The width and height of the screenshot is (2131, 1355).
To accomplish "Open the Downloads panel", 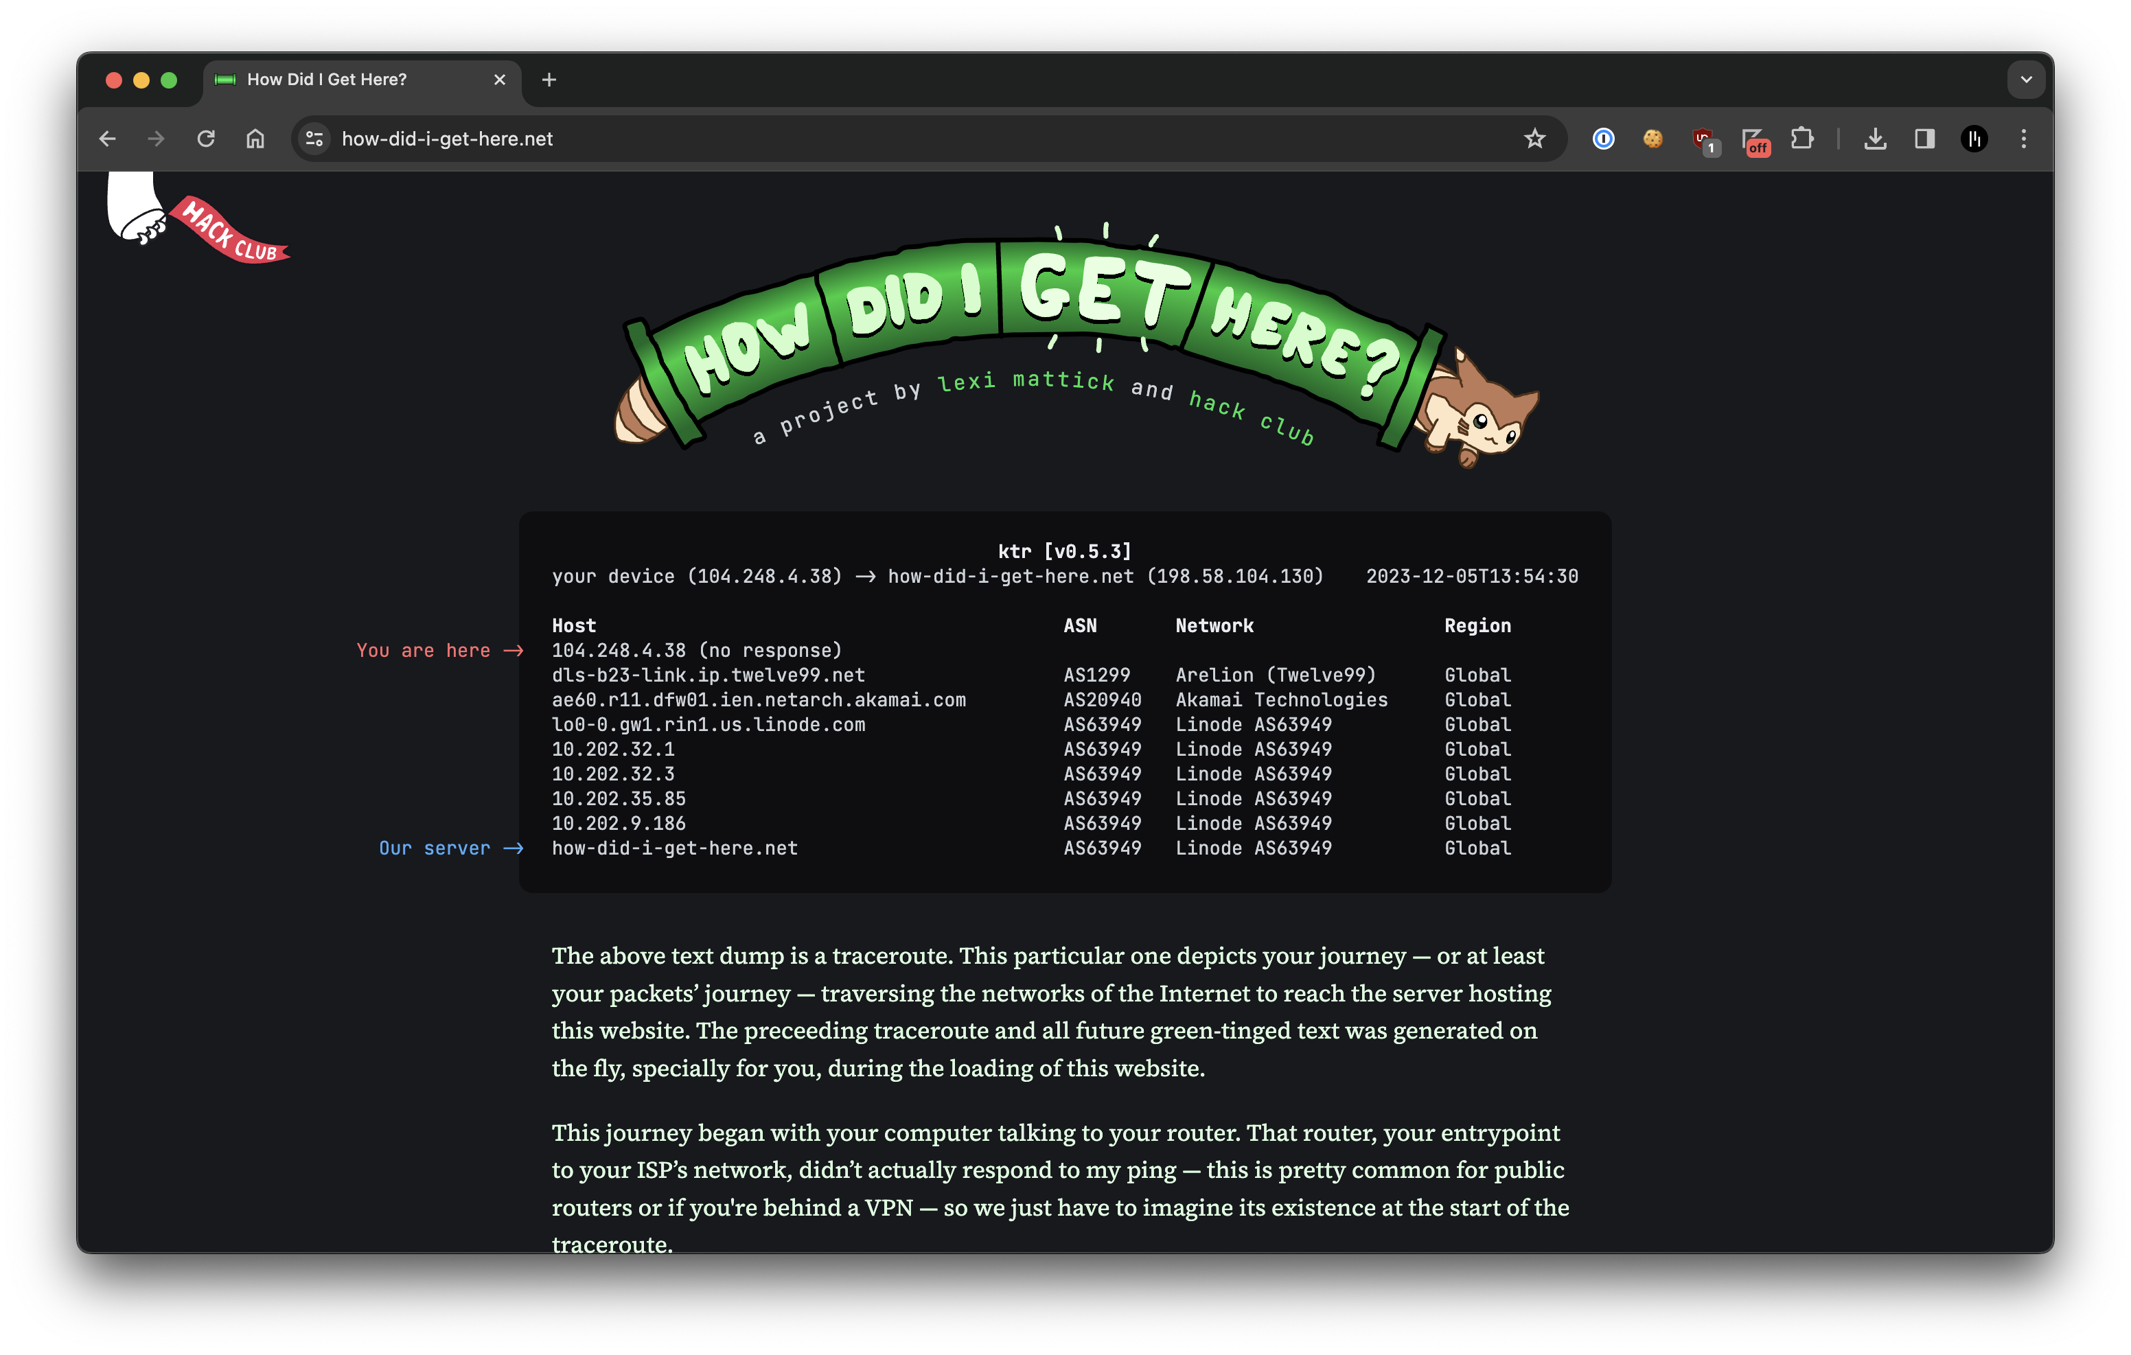I will 1874,139.
